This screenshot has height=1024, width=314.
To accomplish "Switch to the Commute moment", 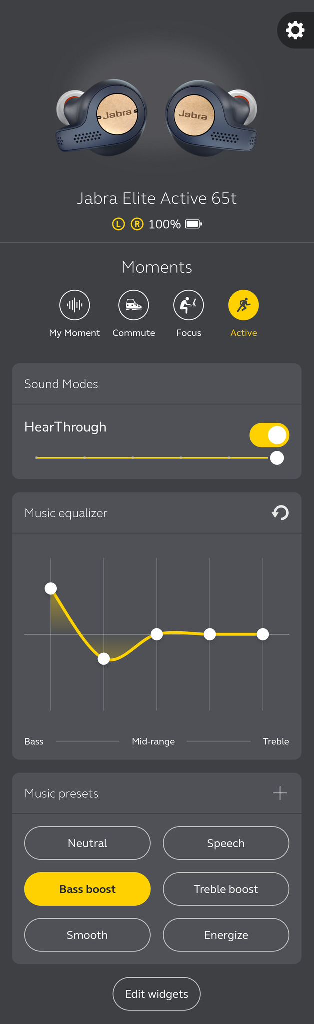I will coord(134,305).
